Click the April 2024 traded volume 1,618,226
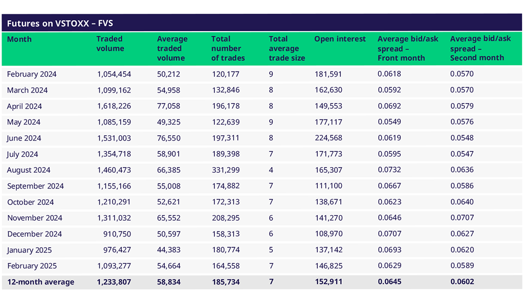 [x=114, y=106]
